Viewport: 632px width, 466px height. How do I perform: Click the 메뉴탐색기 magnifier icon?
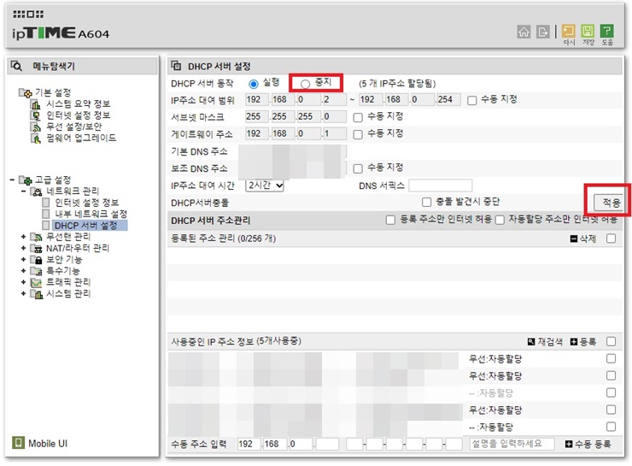point(16,66)
